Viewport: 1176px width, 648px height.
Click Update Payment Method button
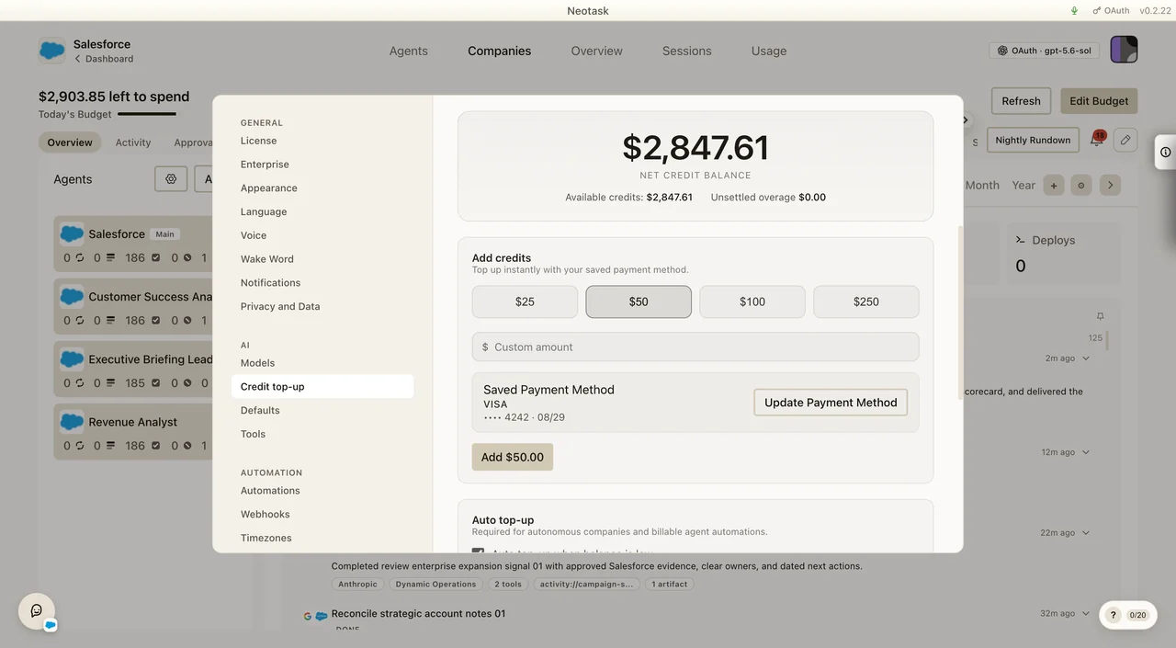[x=831, y=403]
